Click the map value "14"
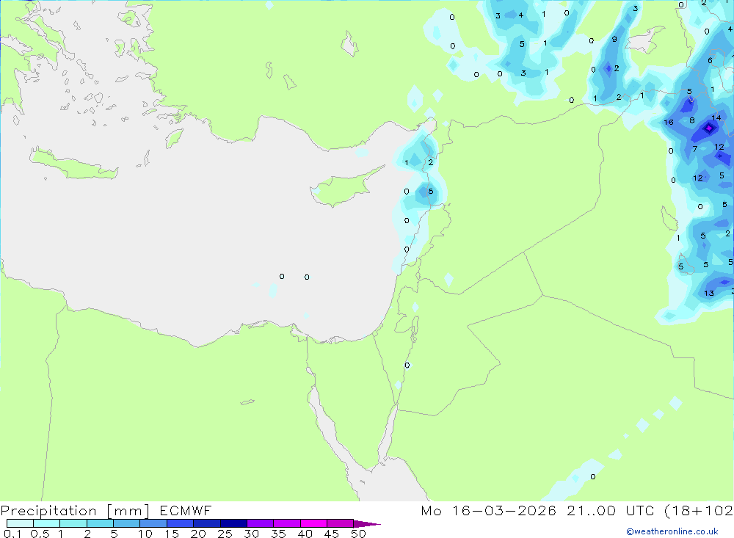734x538 pixels. pos(716,117)
